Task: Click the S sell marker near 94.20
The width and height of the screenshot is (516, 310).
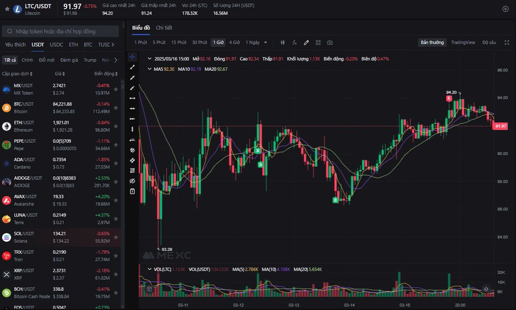Action: (x=449, y=98)
